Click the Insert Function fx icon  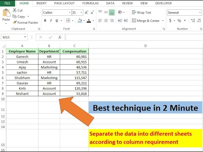pos(60,37)
